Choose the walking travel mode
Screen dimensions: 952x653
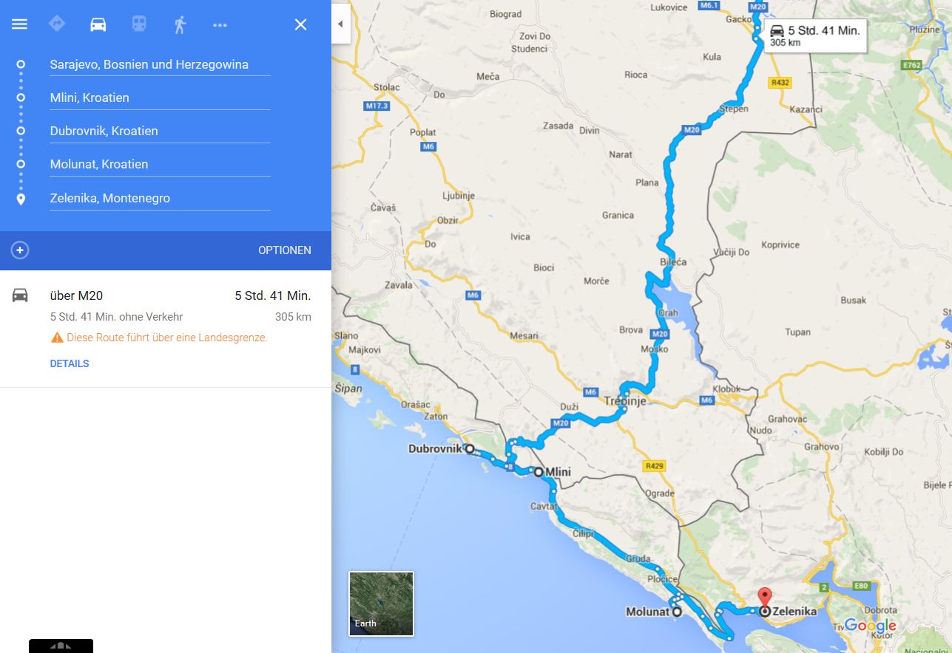(x=180, y=24)
